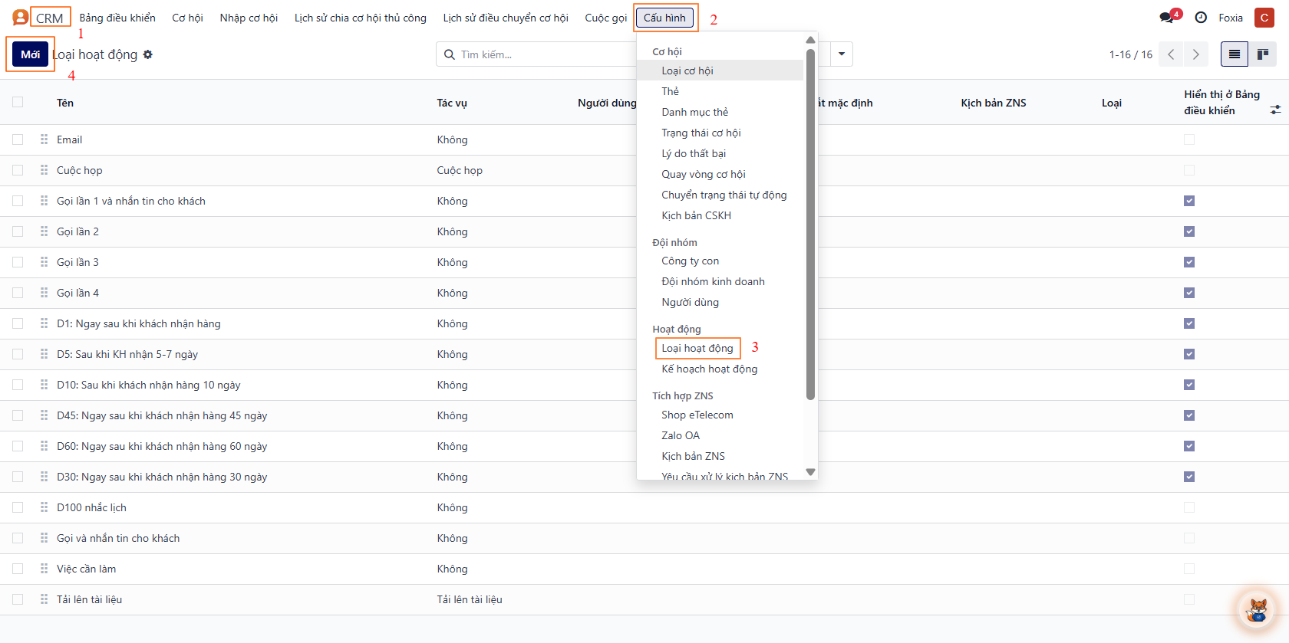Toggle the select-all checkbox in header
Viewport: 1289px width, 643px height.
18,103
